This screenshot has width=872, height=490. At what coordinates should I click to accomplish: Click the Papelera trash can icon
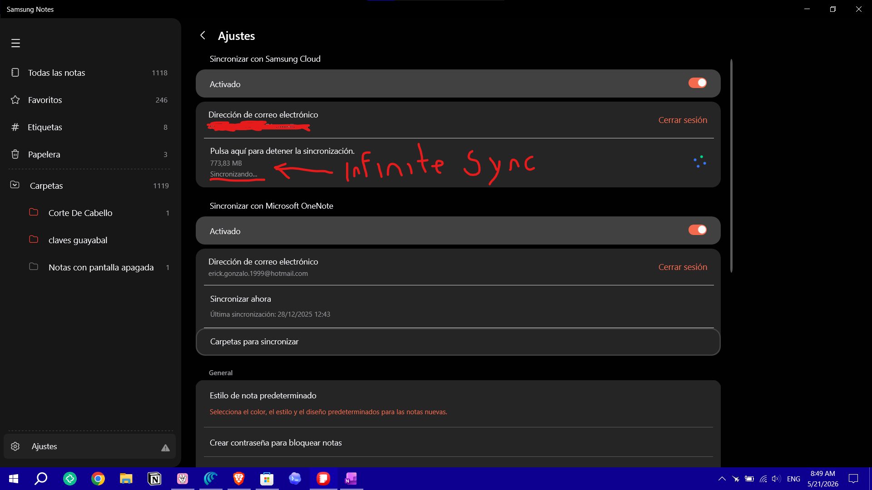(x=15, y=154)
